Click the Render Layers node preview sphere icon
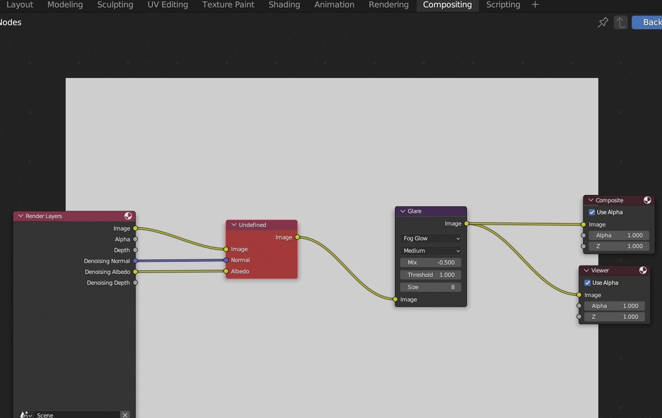 pos(128,216)
